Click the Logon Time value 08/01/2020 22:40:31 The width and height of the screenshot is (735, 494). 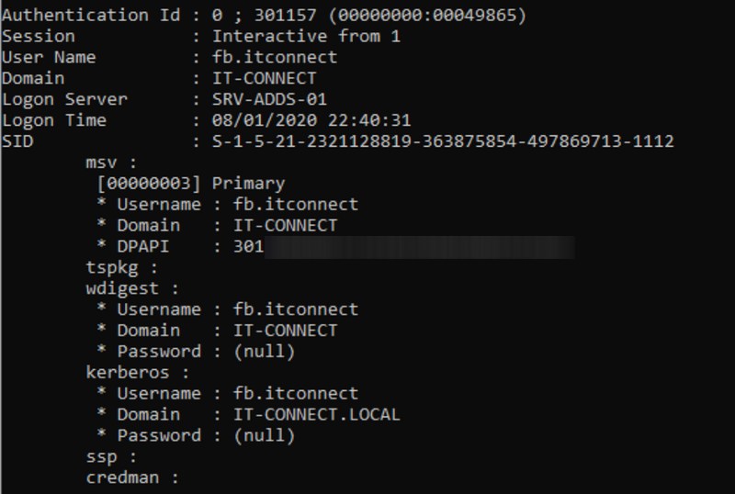click(311, 121)
